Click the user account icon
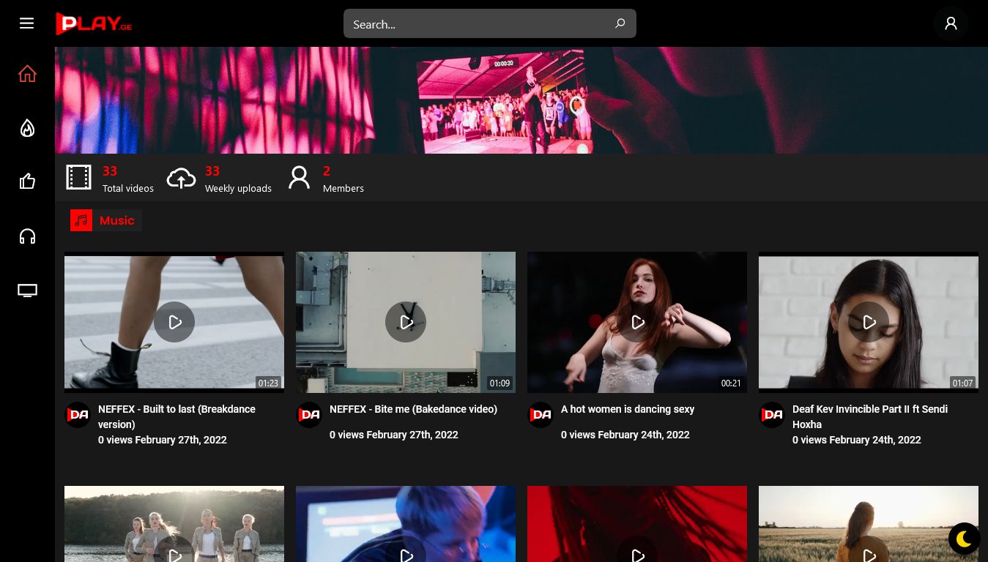The width and height of the screenshot is (988, 562). coord(951,23)
